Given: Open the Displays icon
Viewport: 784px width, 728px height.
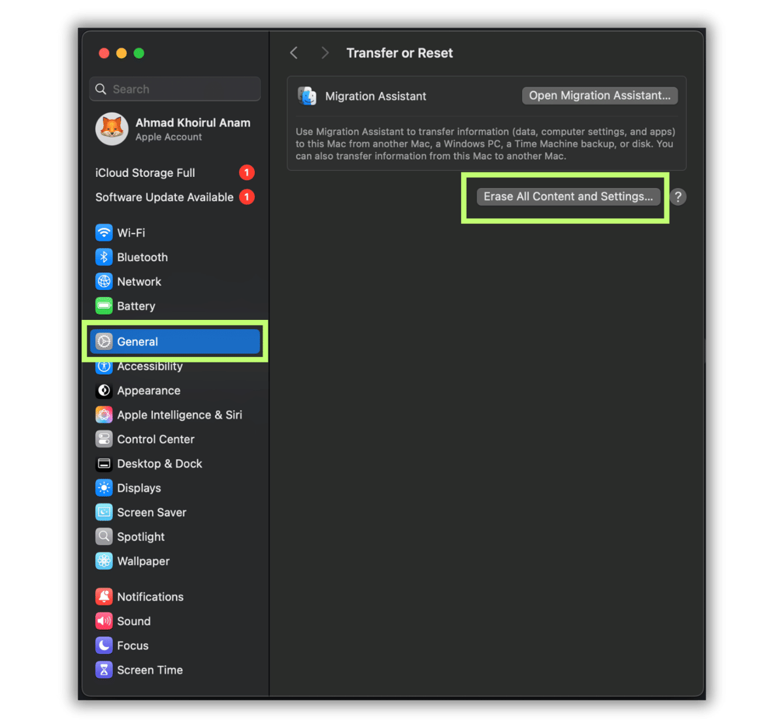Looking at the screenshot, I should pyautogui.click(x=104, y=488).
